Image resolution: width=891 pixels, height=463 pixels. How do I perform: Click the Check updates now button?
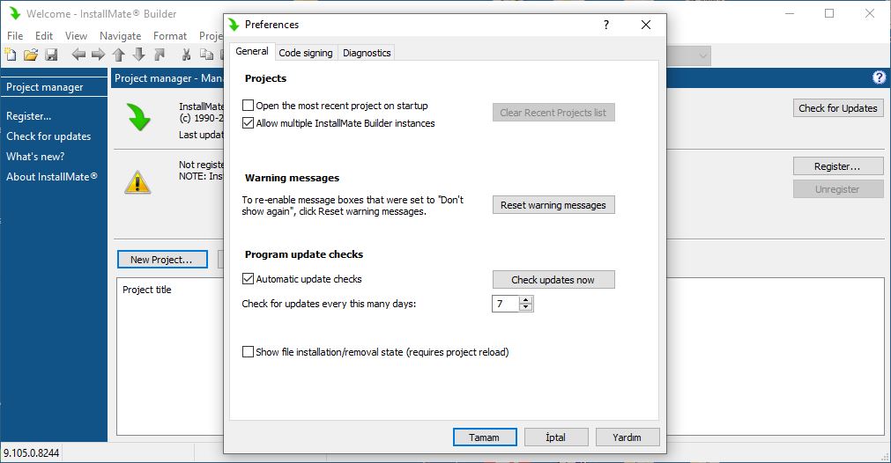[553, 280]
